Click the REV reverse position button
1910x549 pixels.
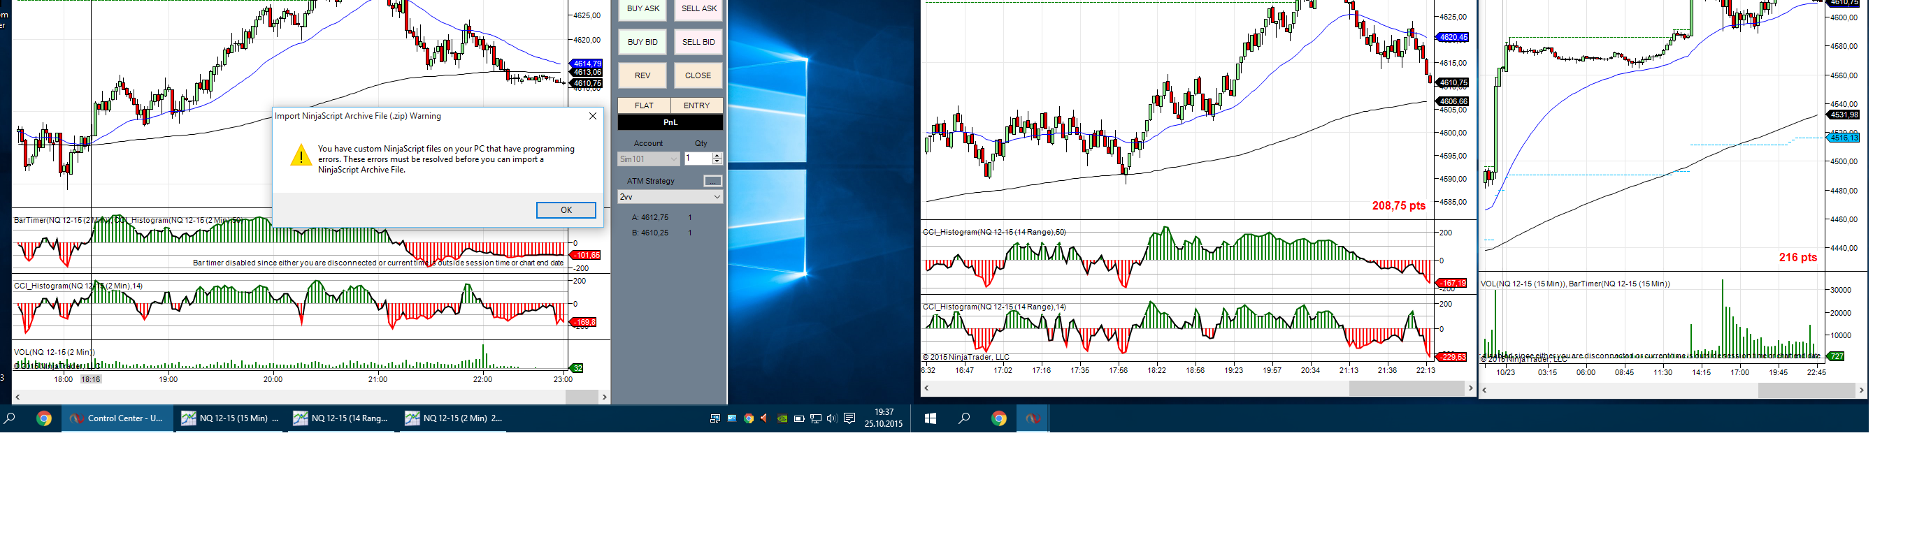pyautogui.click(x=643, y=75)
